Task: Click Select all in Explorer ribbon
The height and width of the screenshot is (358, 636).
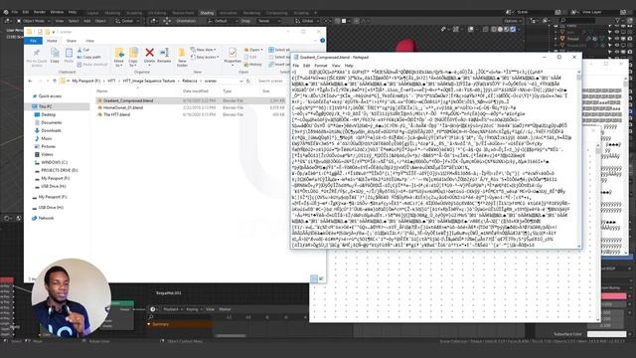Action: [279, 50]
